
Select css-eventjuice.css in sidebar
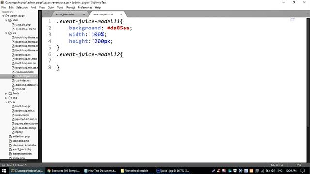[x=26, y=76]
